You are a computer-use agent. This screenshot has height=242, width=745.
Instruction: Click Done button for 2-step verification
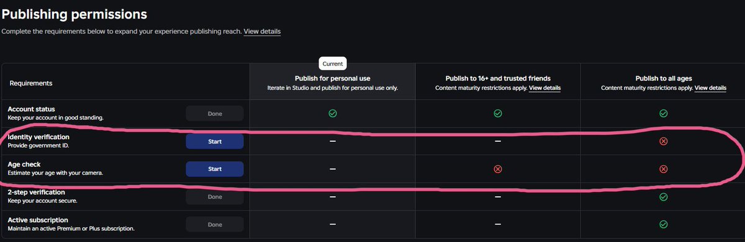pos(215,196)
